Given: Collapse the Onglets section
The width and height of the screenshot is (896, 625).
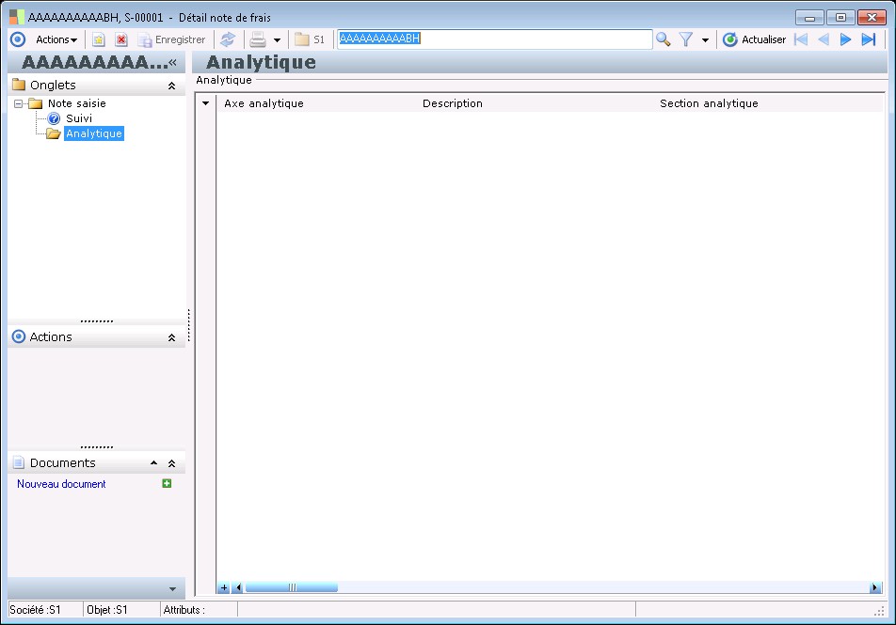Looking at the screenshot, I should [171, 86].
